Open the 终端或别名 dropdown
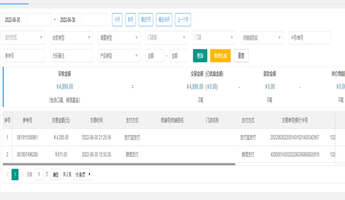Image resolution: width=345 pixels, height=200 pixels. [x=262, y=38]
